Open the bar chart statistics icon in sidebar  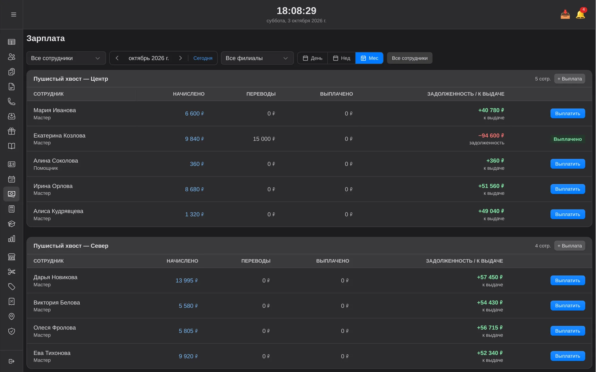12,239
